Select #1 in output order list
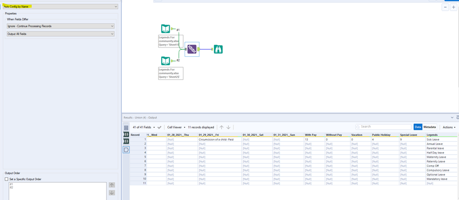The image size is (459, 200). (11, 184)
